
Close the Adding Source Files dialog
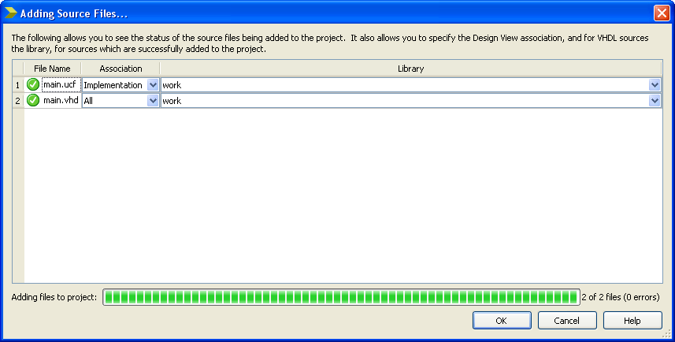tap(661, 13)
